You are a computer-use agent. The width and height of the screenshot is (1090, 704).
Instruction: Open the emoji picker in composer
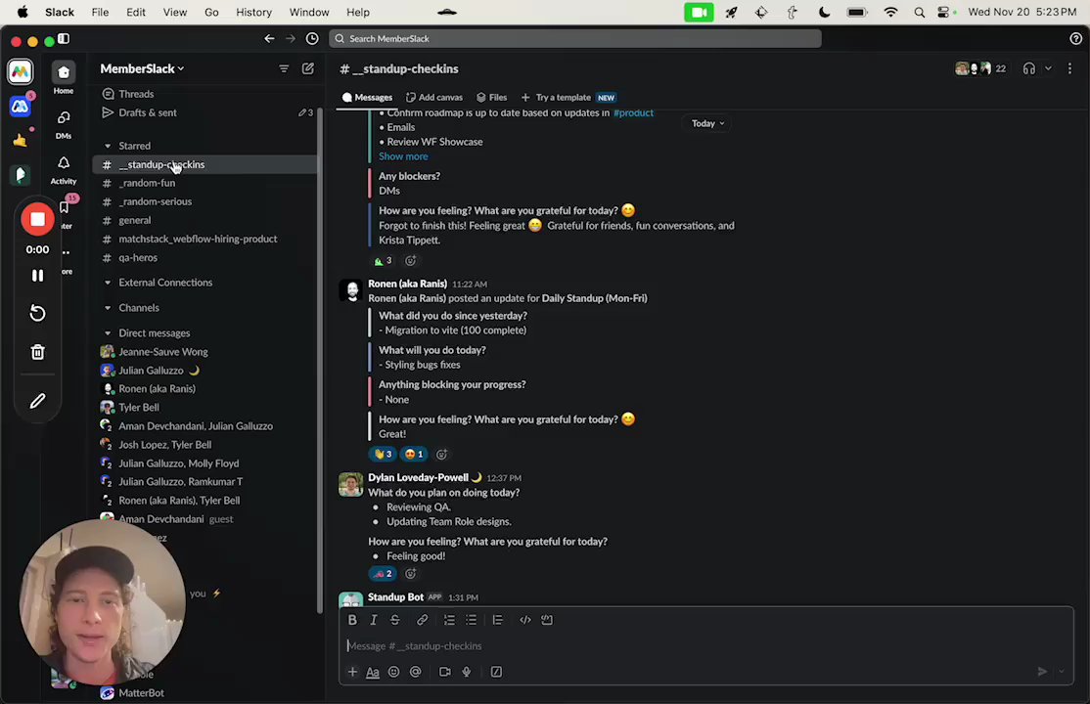coord(394,672)
